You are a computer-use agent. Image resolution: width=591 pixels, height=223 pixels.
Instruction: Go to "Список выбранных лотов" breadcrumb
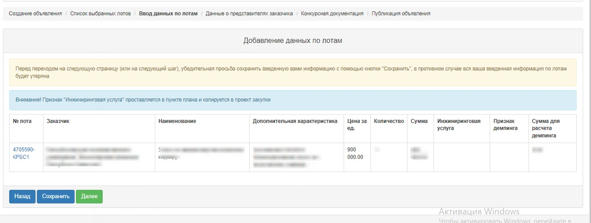101,14
